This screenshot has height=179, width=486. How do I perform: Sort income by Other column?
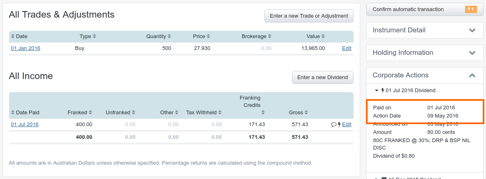click(x=169, y=113)
